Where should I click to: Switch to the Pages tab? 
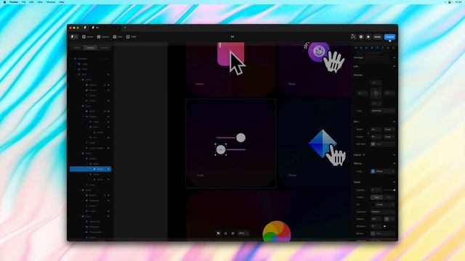pyautogui.click(x=76, y=48)
